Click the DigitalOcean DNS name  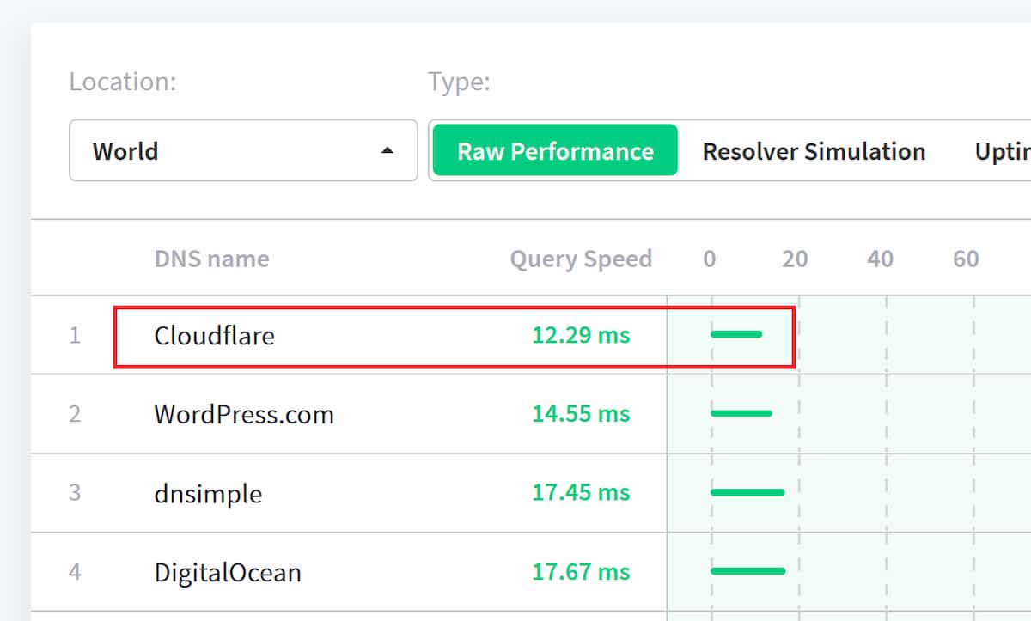point(228,572)
